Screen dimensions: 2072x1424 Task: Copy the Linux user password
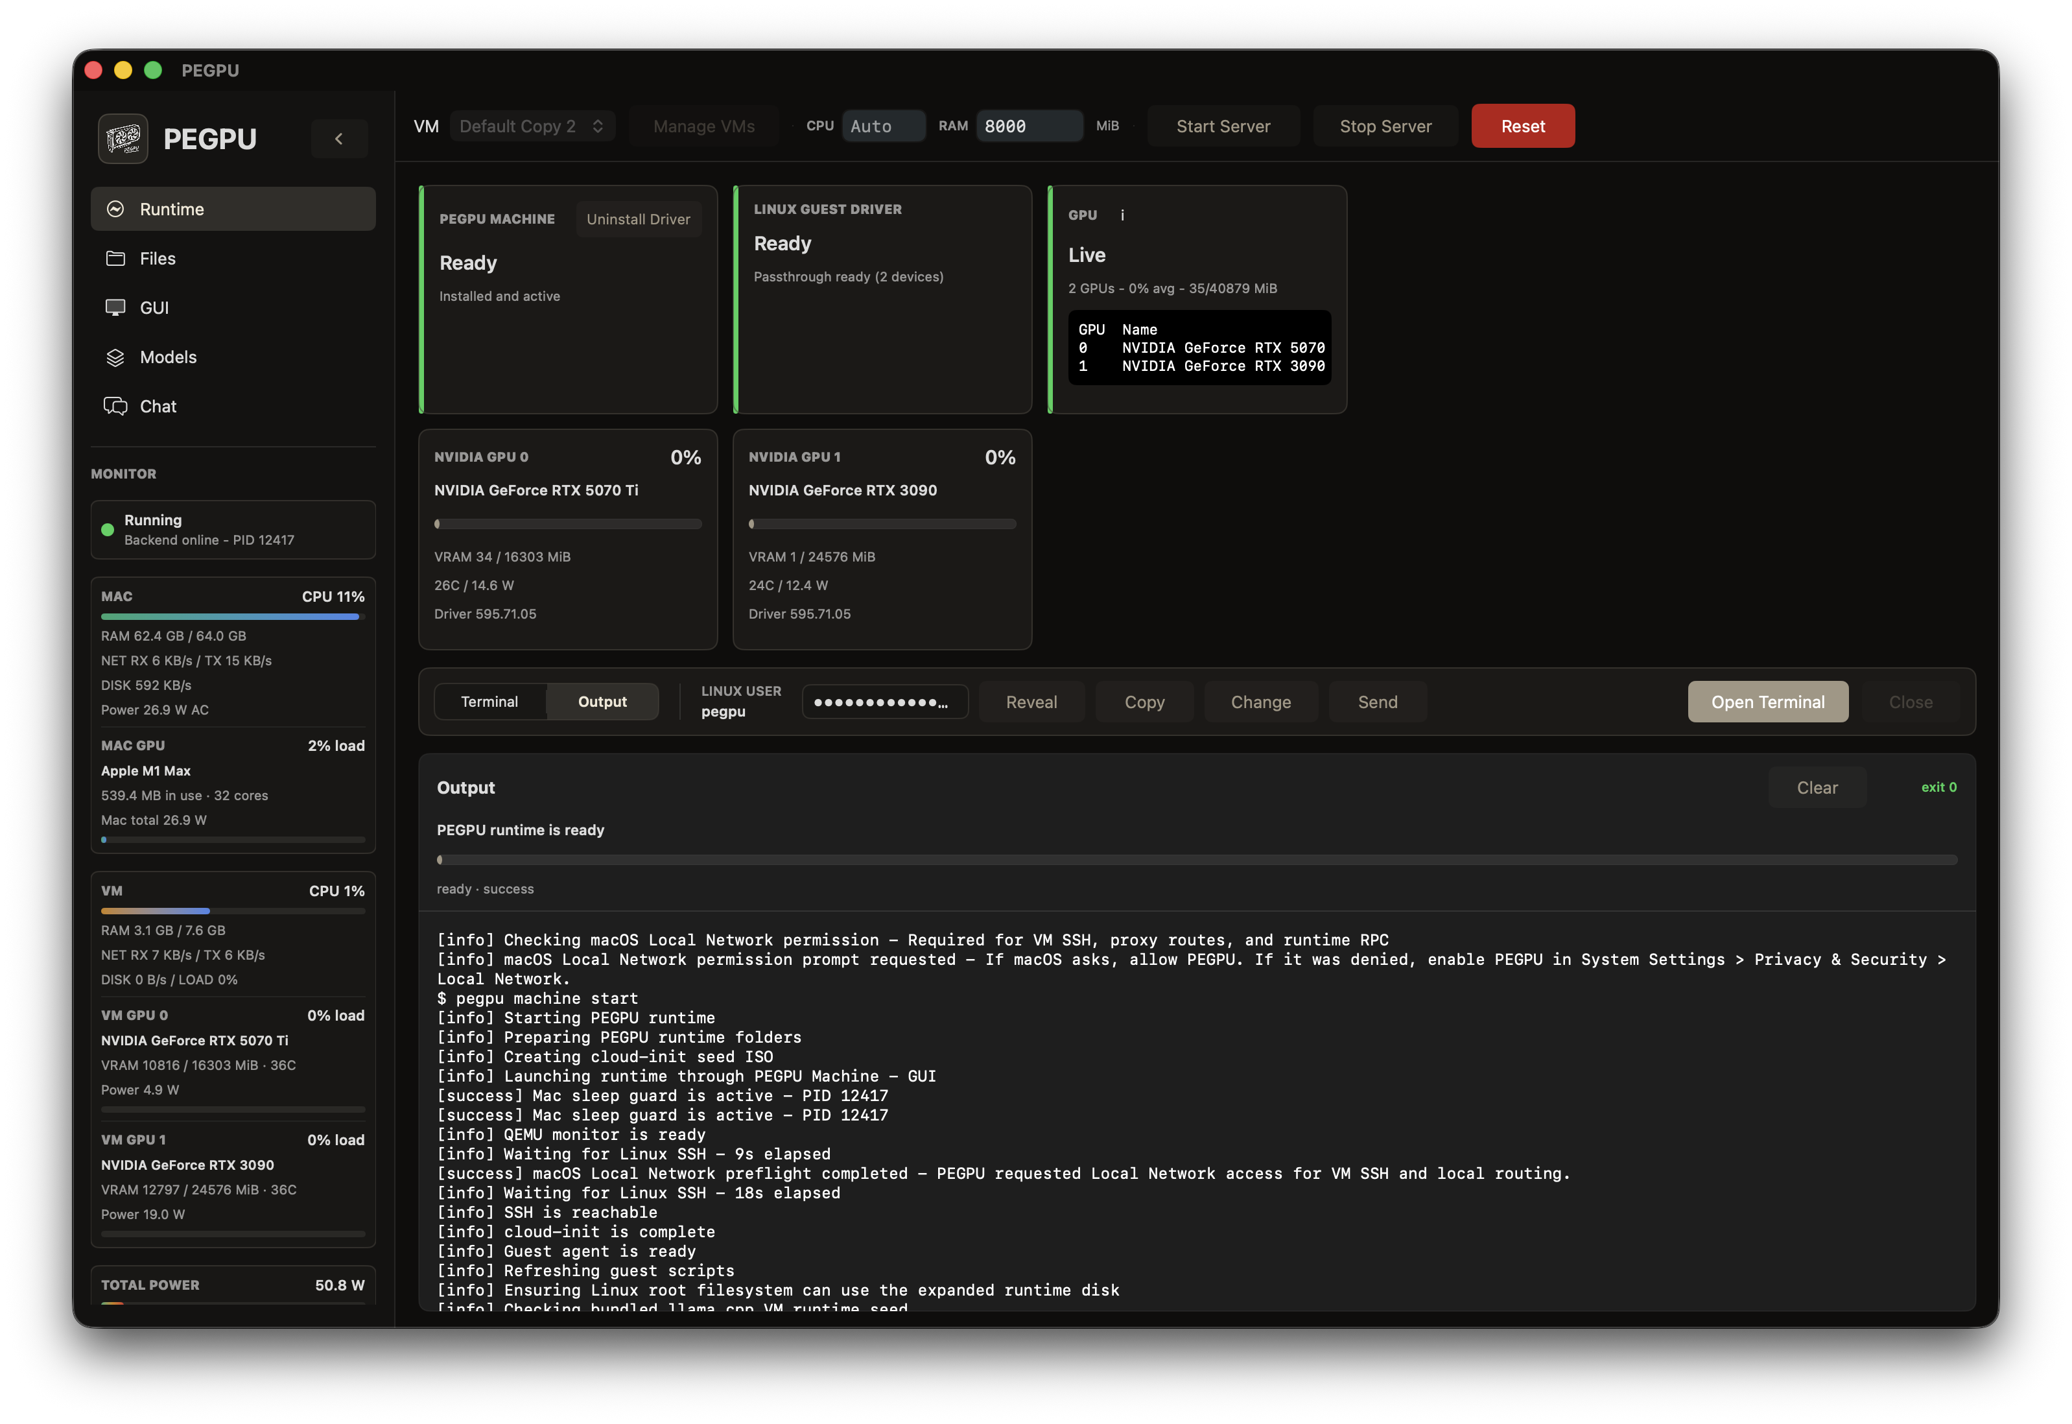pyautogui.click(x=1144, y=702)
